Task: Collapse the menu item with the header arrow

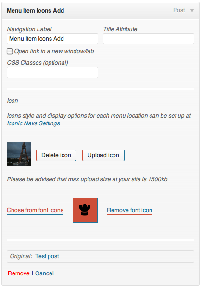Action: coord(192,11)
